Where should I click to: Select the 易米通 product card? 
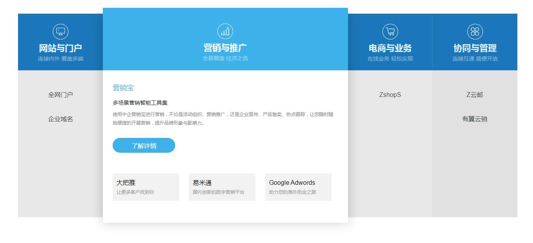(222, 187)
